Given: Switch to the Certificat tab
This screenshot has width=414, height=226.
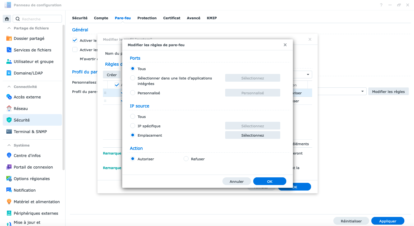Looking at the screenshot, I should [171, 18].
